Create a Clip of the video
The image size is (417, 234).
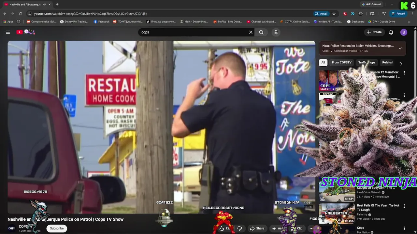[x=297, y=228]
